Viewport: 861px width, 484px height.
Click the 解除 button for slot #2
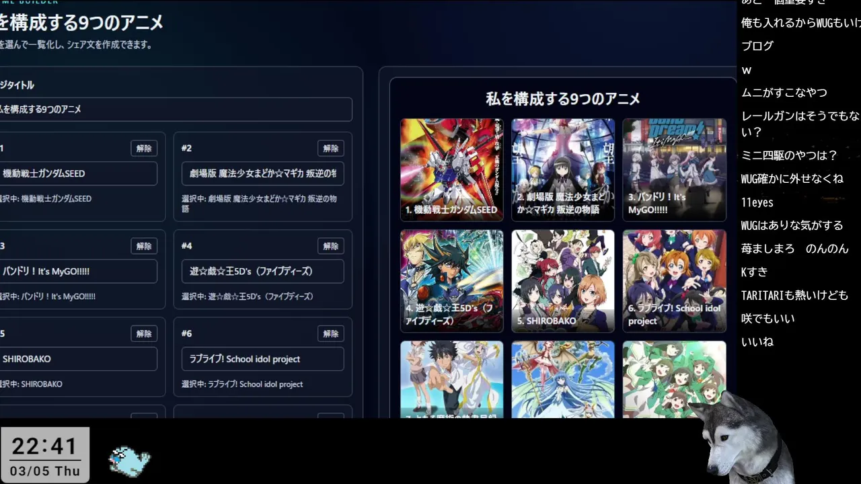[x=331, y=149]
